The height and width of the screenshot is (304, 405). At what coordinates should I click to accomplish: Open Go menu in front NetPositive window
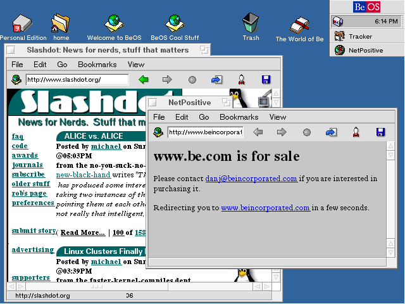click(204, 117)
